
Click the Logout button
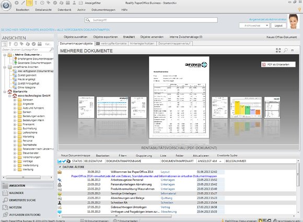click(278, 26)
